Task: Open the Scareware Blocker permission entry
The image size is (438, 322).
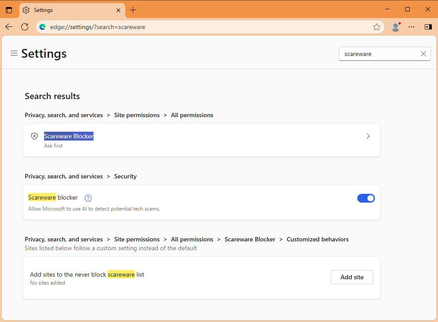Action: tap(69, 137)
